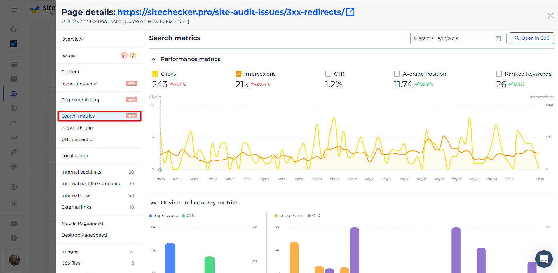Open the user avatar profile picture
Viewport: 558px width, 273px height.
click(x=14, y=260)
